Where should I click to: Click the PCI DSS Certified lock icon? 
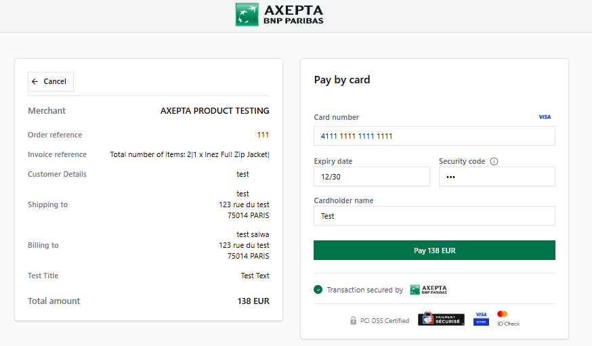(353, 320)
